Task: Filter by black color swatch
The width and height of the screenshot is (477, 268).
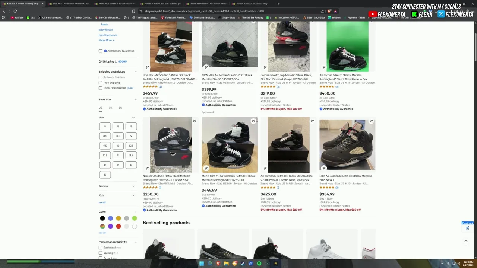Action: (x=102, y=218)
